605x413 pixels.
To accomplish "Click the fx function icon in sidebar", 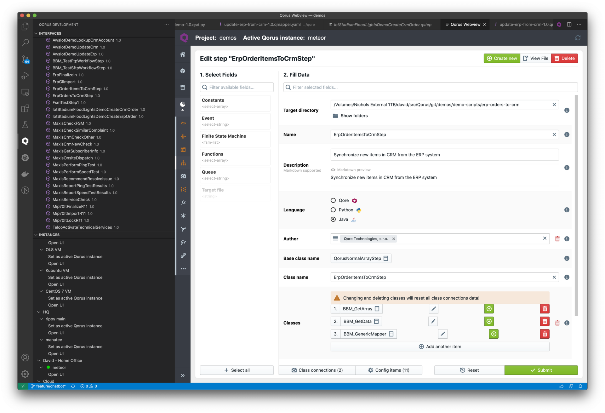I will coord(183,203).
